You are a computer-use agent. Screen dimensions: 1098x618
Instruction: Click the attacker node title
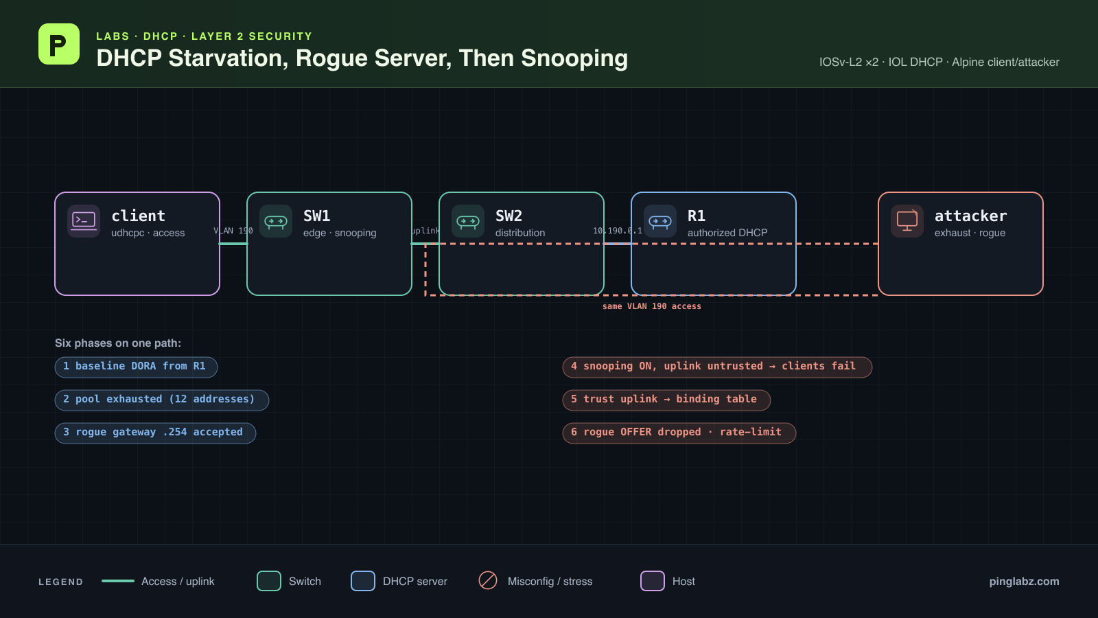pyautogui.click(x=970, y=216)
